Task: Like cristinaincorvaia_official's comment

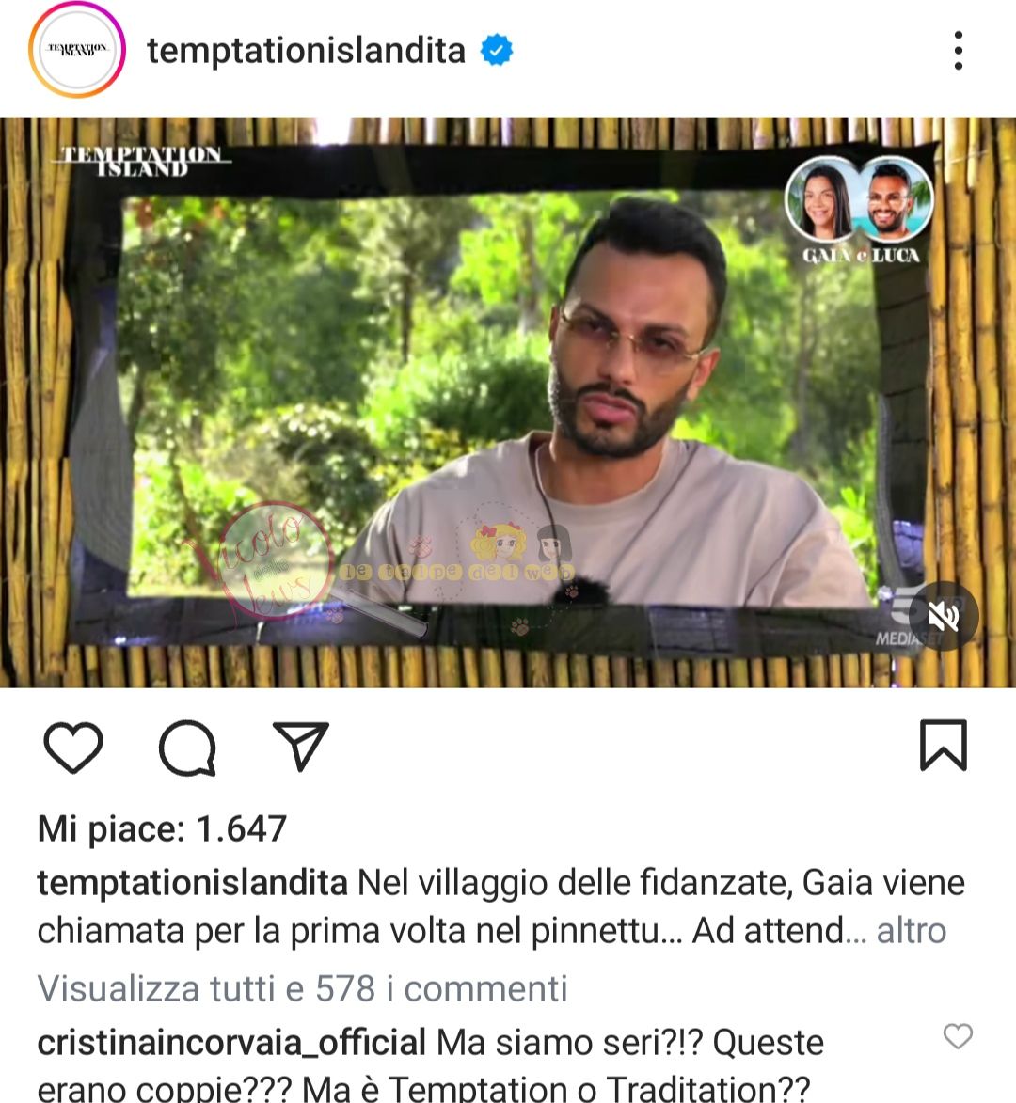Action: tap(958, 1036)
